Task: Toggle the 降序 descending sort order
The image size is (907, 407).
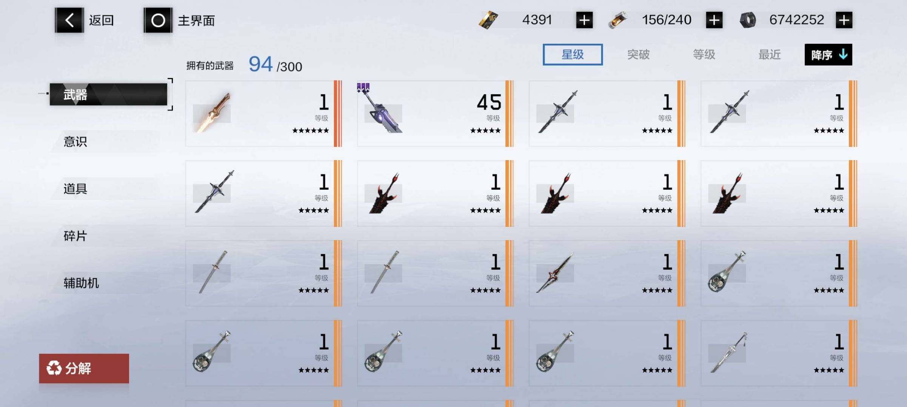Action: pos(828,55)
